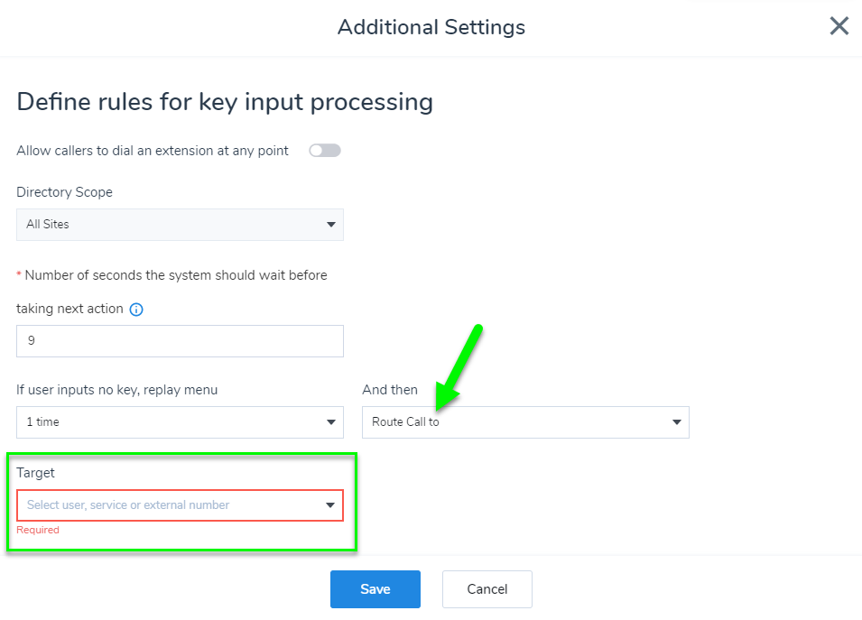
Task: Click the info icon beside next action
Action: tap(136, 310)
